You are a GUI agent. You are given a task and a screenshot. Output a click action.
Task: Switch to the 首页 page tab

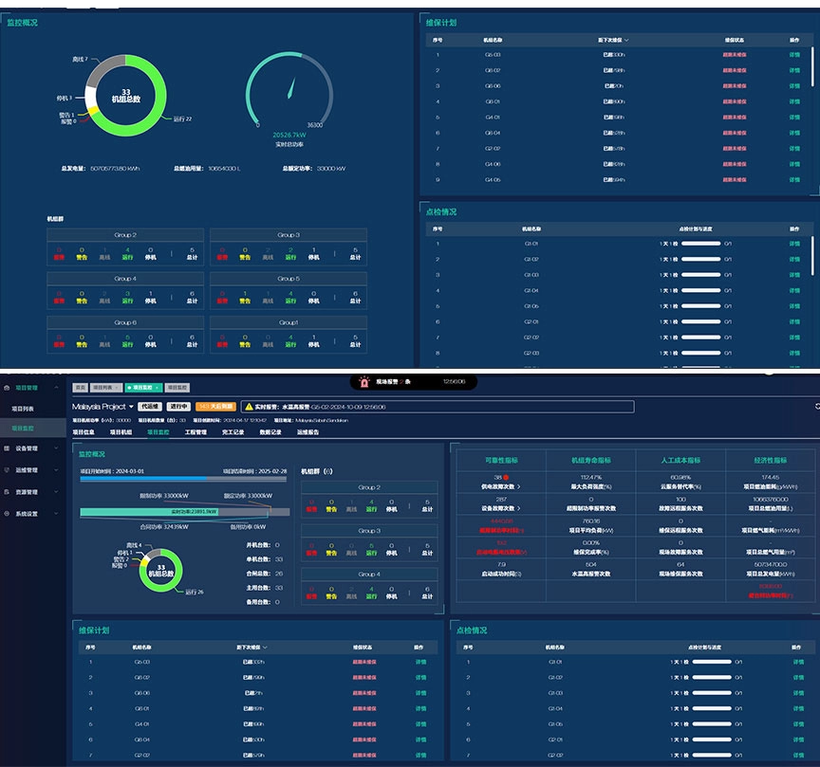click(80, 388)
